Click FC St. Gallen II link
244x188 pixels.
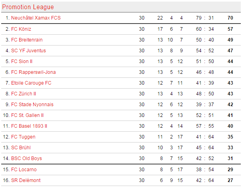(27, 115)
